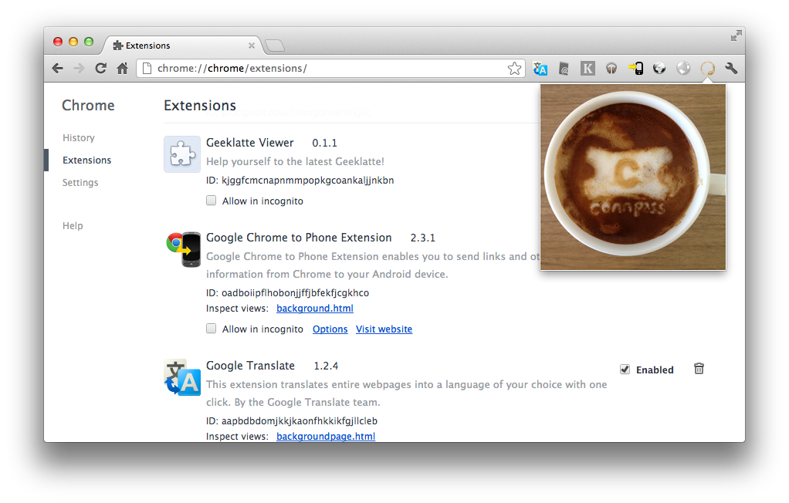The height and width of the screenshot is (503, 789).
Task: Click the Chrome heading in sidebar
Action: click(88, 105)
